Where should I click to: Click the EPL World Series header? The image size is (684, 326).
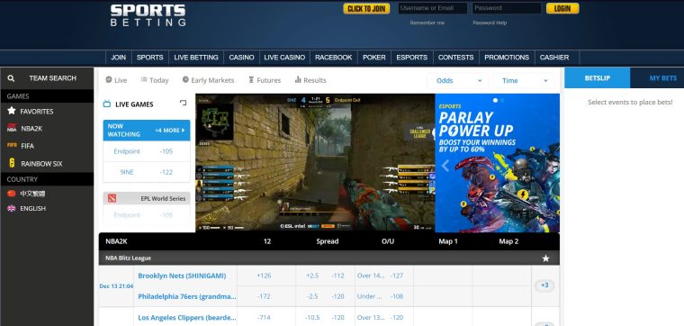[147, 198]
